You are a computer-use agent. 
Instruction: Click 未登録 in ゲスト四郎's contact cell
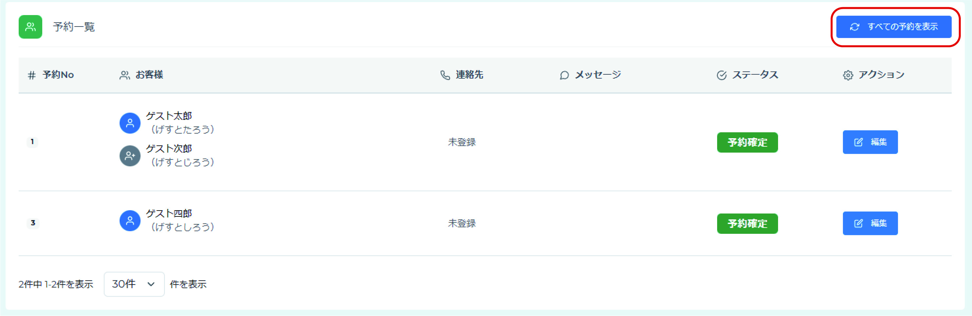click(x=462, y=223)
